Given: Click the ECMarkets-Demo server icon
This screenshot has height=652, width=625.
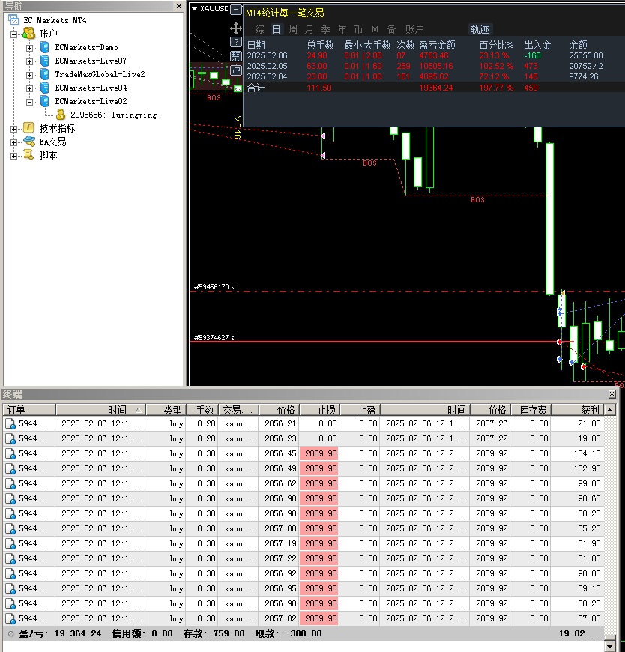Looking at the screenshot, I should pos(44,47).
